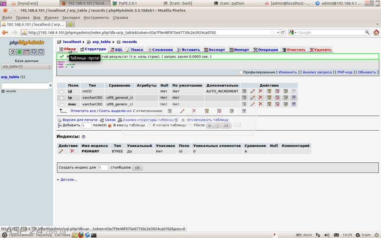Select the 'В начало таблицы' radio button
The height and width of the screenshot is (238, 381).
pyautogui.click(x=149, y=126)
